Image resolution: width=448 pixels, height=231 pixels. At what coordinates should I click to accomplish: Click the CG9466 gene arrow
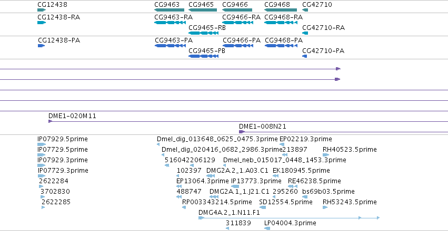click(x=237, y=10)
